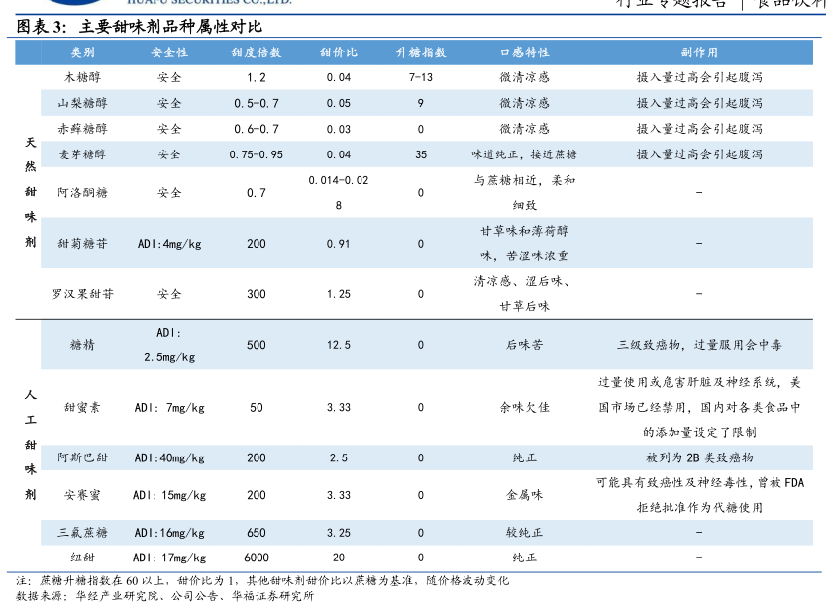Click the 甜价比 column header

coord(339,51)
